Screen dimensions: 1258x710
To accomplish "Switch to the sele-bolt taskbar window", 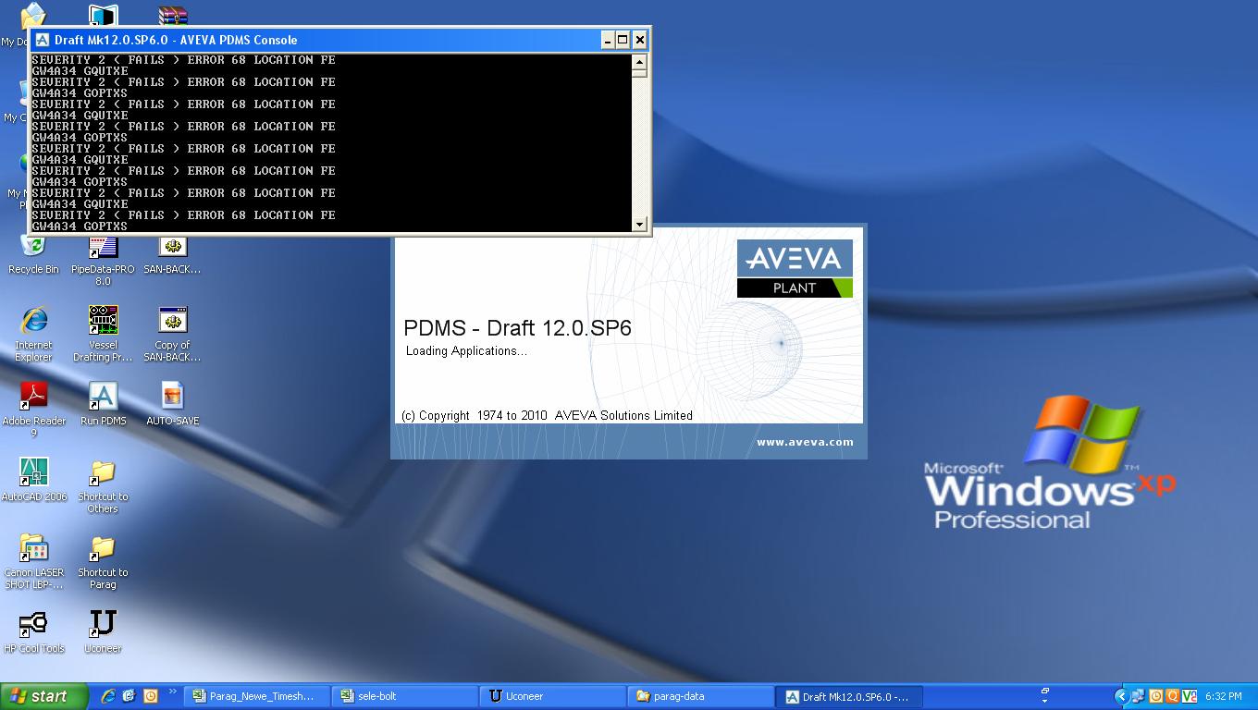I will (405, 696).
